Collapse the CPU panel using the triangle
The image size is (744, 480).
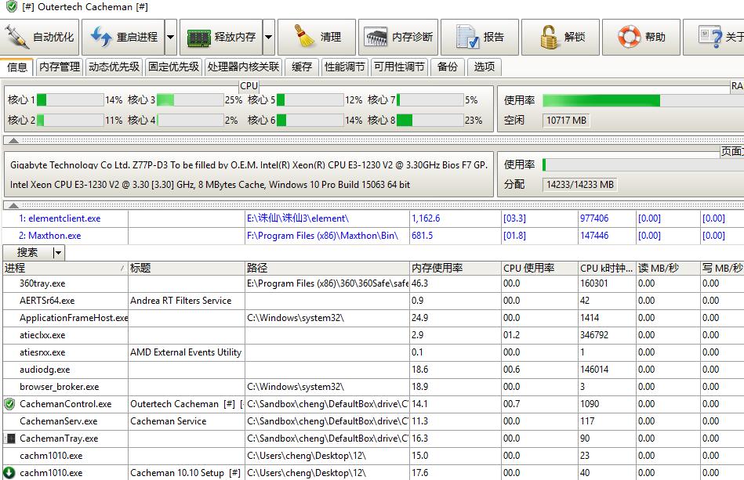14,140
